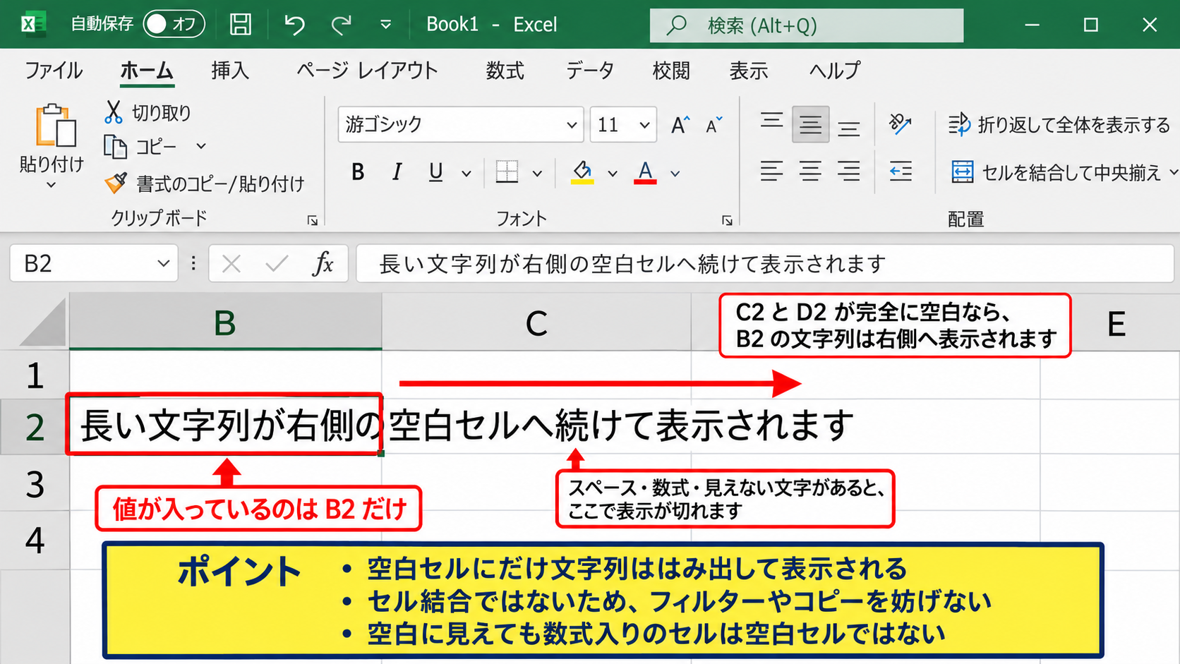Switch to the データ tab
1180x664 pixels.
[589, 71]
